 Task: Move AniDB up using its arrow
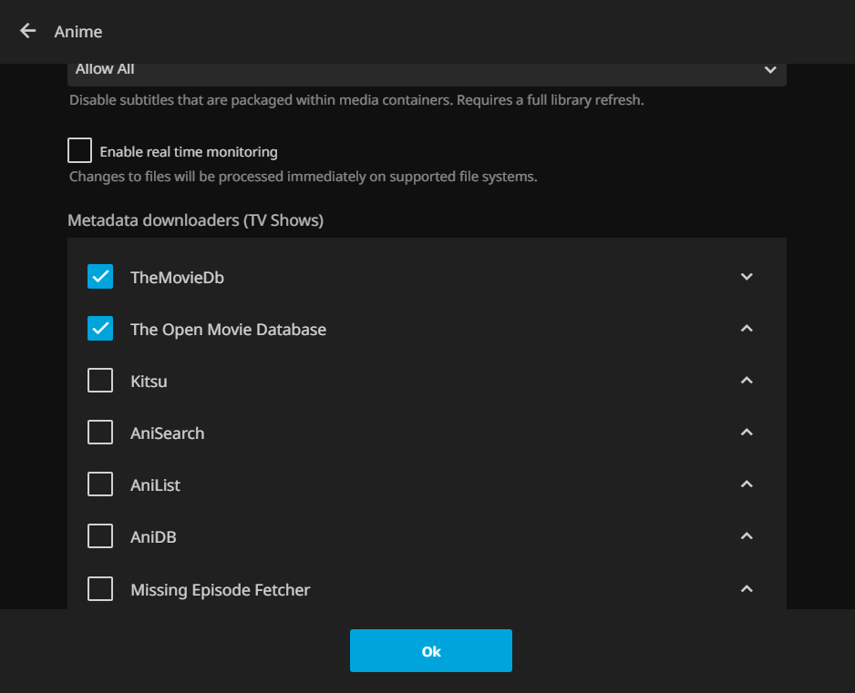coord(747,536)
